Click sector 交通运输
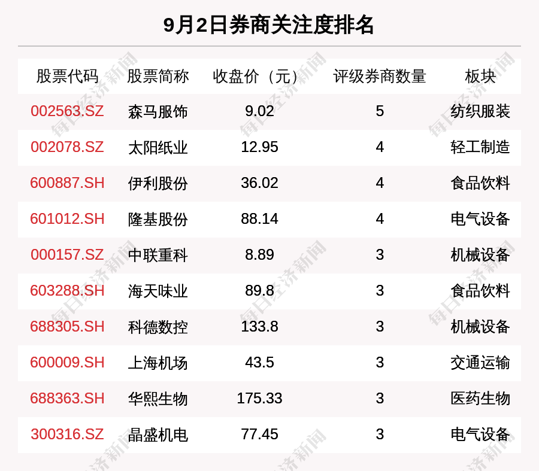539x471 pixels. (480, 363)
